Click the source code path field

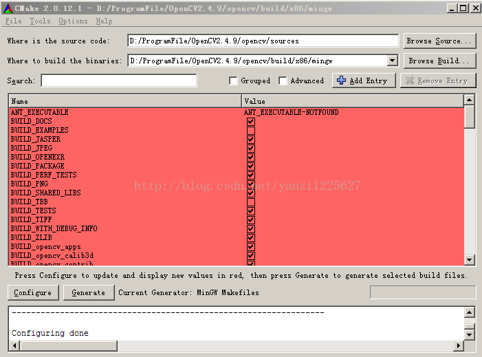tap(263, 41)
